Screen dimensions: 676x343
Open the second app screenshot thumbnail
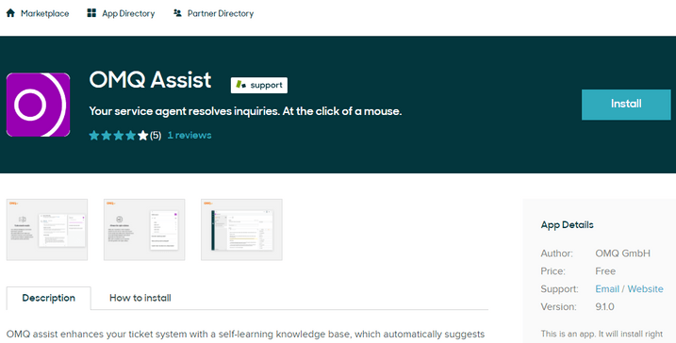click(x=144, y=230)
